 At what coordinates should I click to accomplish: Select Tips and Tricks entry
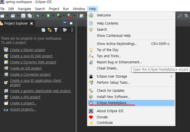point(131,56)
